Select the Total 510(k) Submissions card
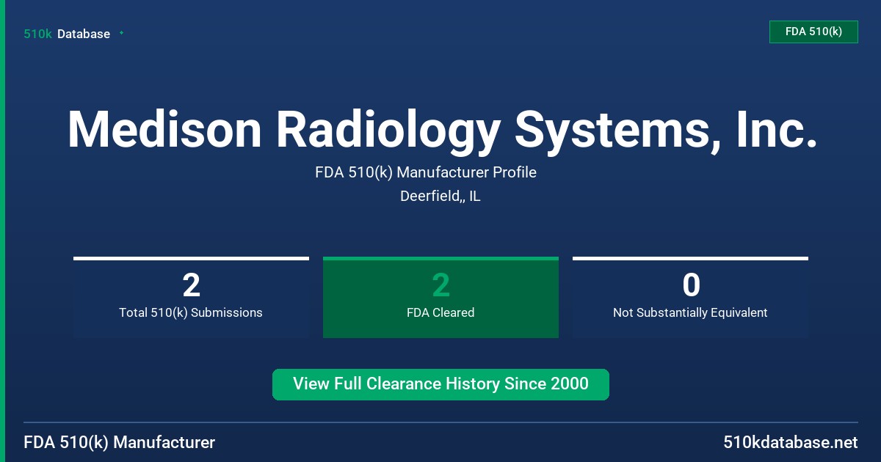Viewport: 881px width, 462px height. 191,297
